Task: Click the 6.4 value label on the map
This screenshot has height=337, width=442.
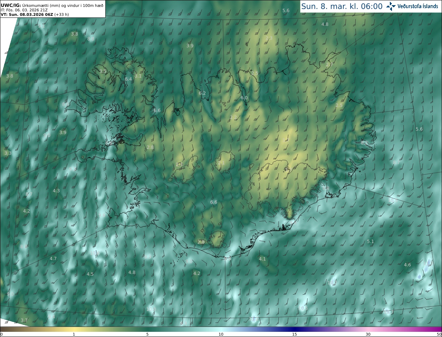Action: [x=128, y=79]
